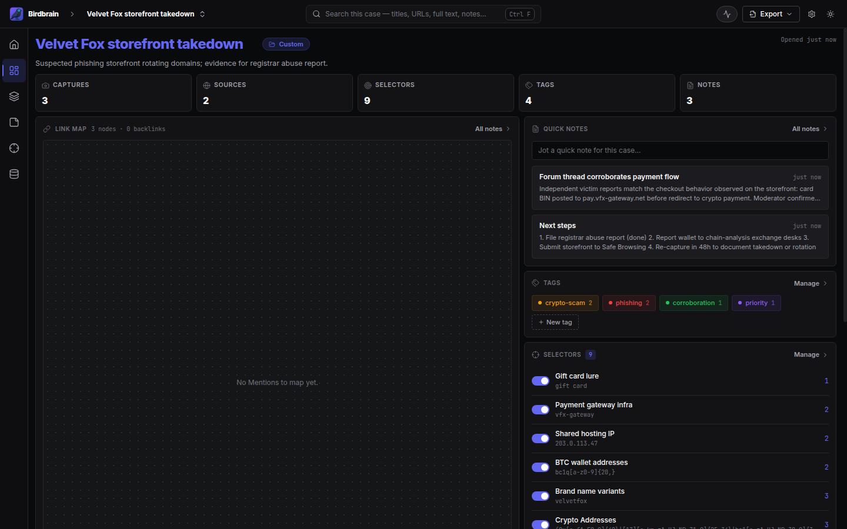Open Manage in the Selectors panel

811,354
